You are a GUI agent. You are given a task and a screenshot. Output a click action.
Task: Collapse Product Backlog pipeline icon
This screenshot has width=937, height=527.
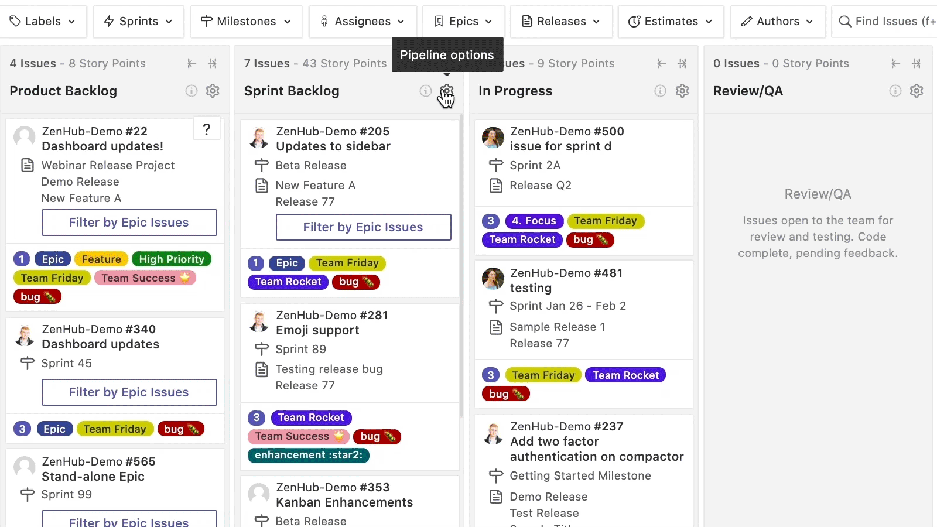point(213,63)
